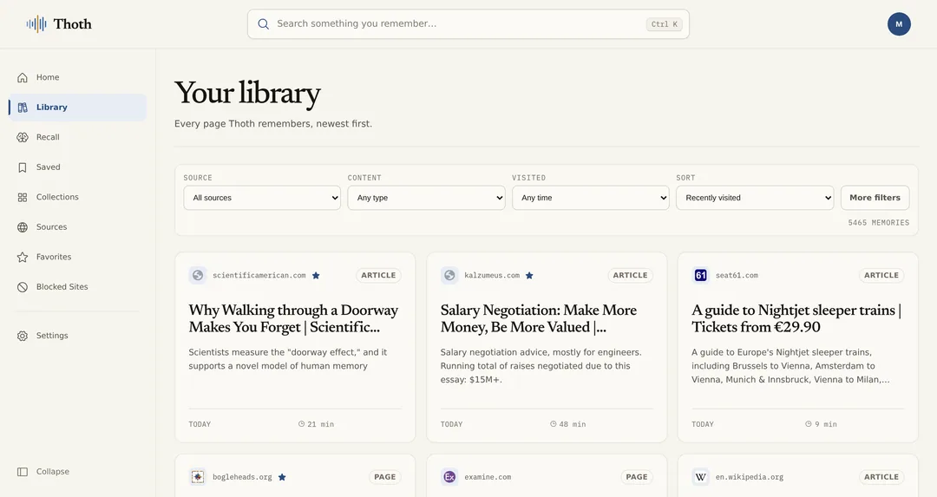The image size is (937, 497).
Task: Click the Ctrl K shortcut badge
Action: 664,24
